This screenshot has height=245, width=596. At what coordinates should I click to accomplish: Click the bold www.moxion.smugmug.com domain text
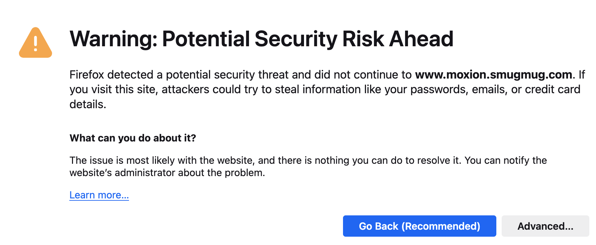click(x=493, y=75)
